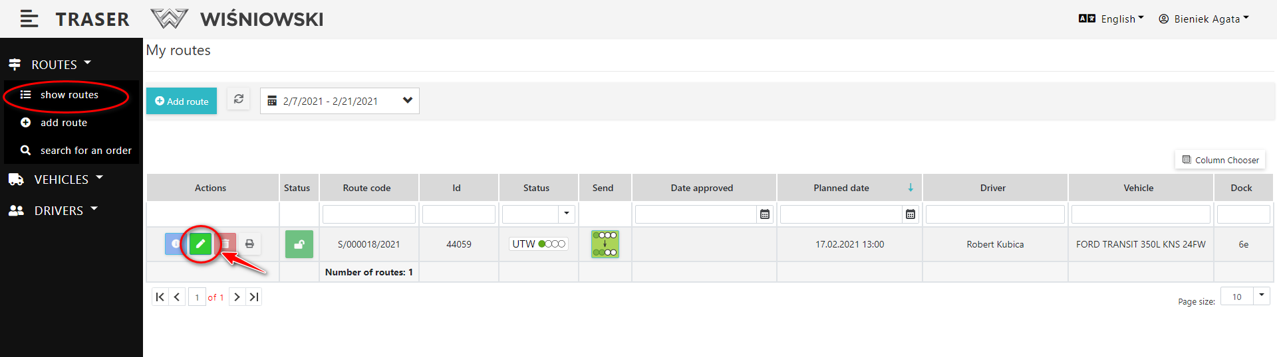Open the English language selector

[x=1111, y=19]
